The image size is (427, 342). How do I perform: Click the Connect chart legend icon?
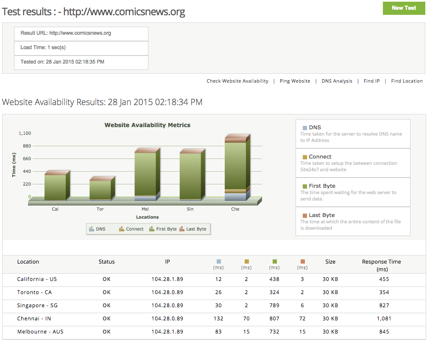click(x=121, y=229)
